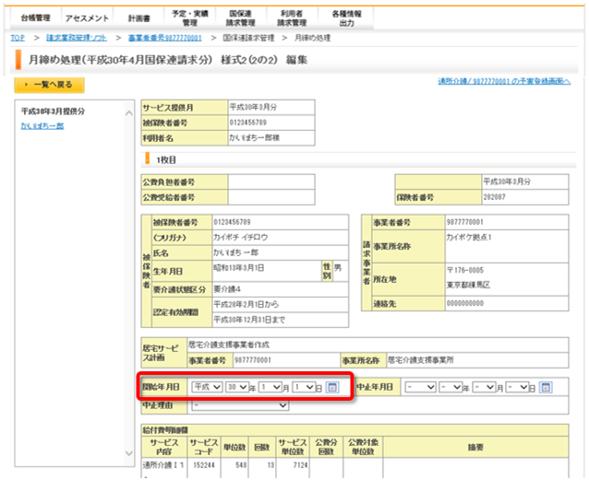Open 事業者番号9877770001 breadcrumb link

pos(165,38)
